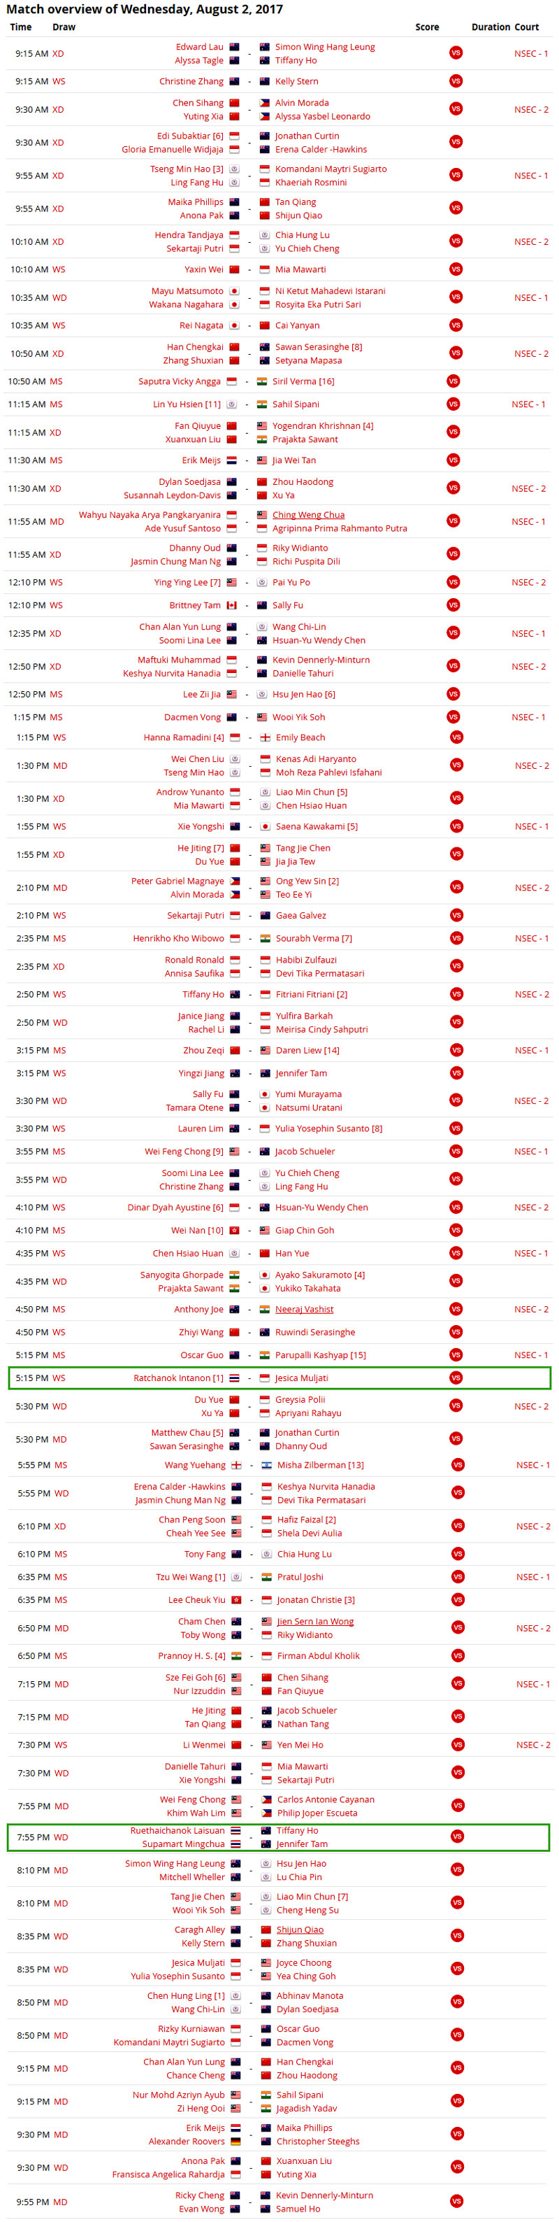
Task: Click VS icon beside Kelly Stern
Action: (456, 81)
